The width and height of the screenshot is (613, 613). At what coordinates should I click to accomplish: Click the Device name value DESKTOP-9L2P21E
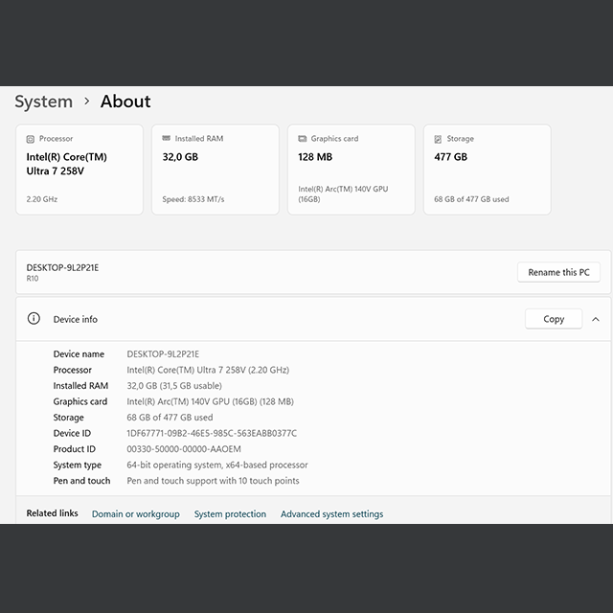coord(163,354)
